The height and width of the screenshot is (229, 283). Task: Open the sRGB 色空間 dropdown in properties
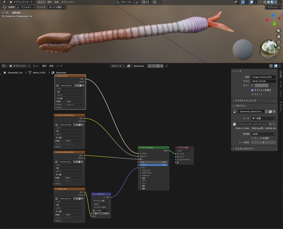click(x=263, y=134)
